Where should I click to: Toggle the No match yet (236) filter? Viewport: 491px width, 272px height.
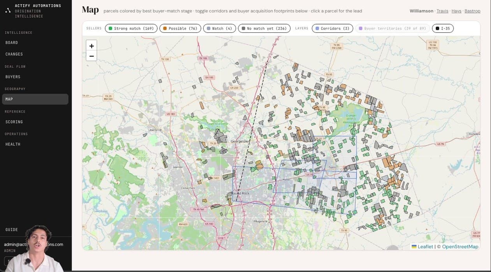click(x=264, y=28)
